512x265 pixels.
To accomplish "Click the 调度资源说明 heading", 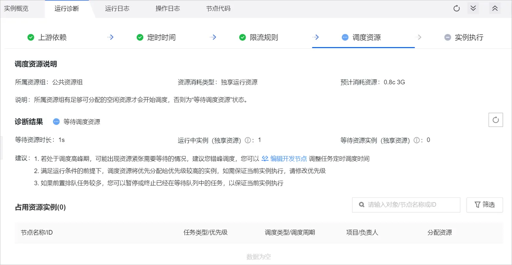I will point(36,64).
